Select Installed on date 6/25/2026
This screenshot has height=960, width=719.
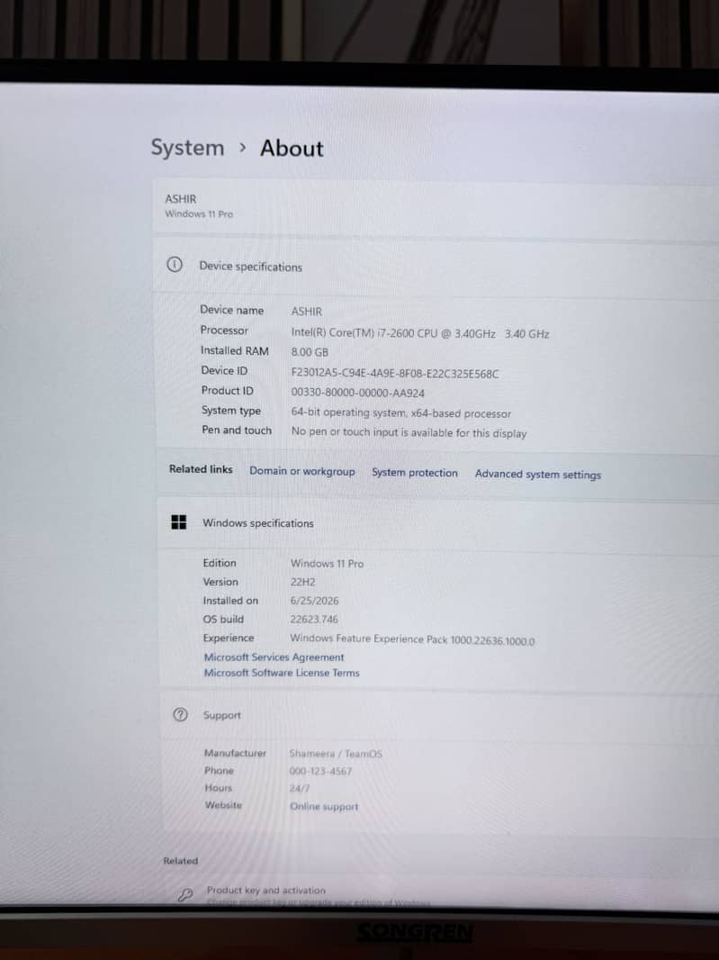pos(314,601)
